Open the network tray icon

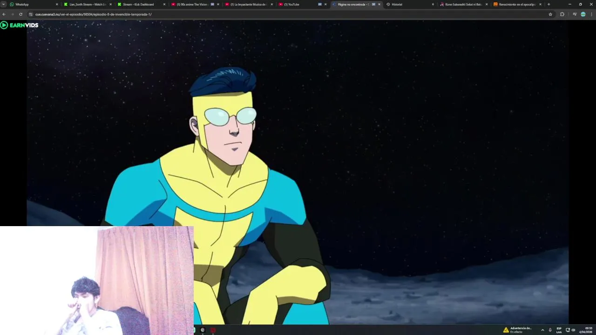(x=568, y=330)
